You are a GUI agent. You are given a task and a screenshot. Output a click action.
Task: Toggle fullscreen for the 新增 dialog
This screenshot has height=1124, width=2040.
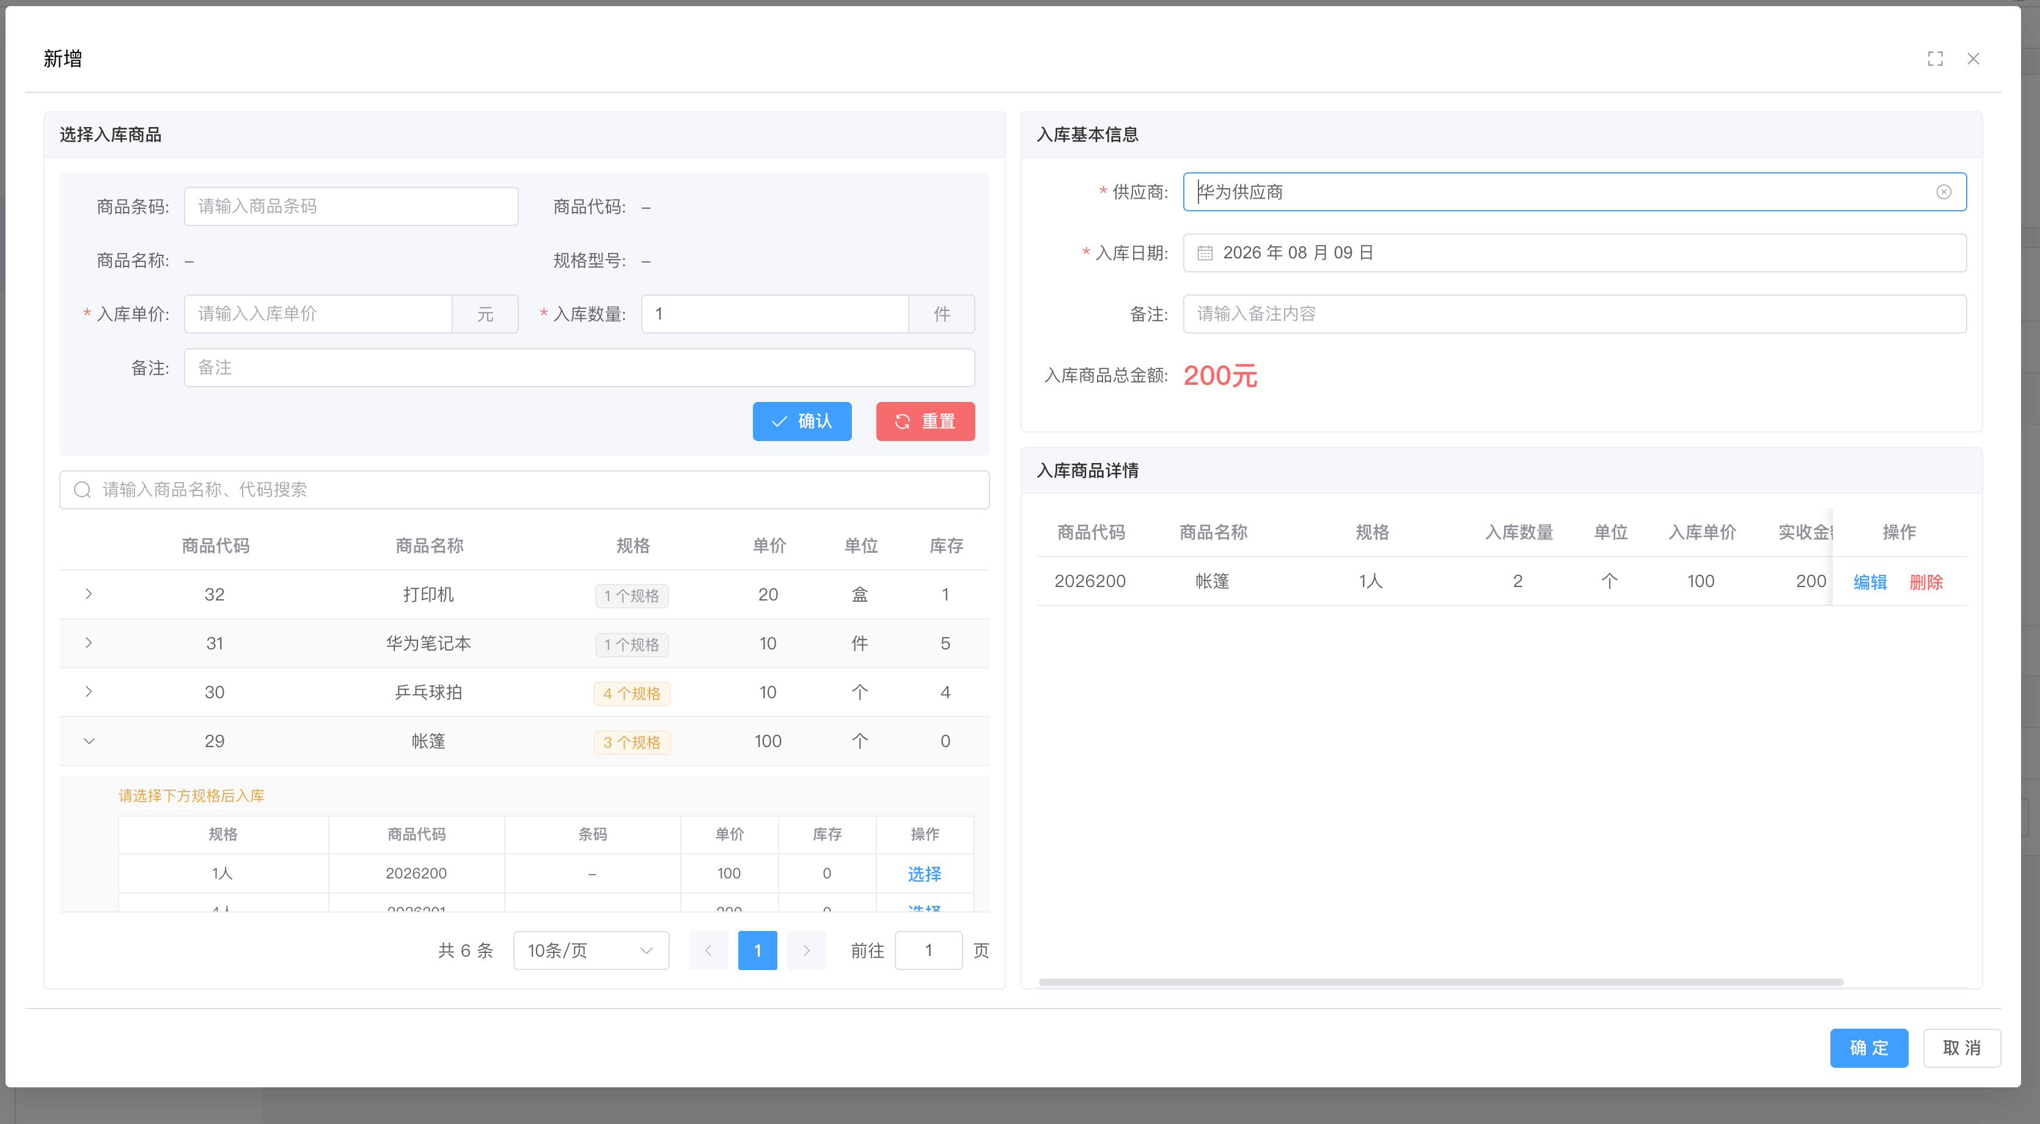(1935, 59)
